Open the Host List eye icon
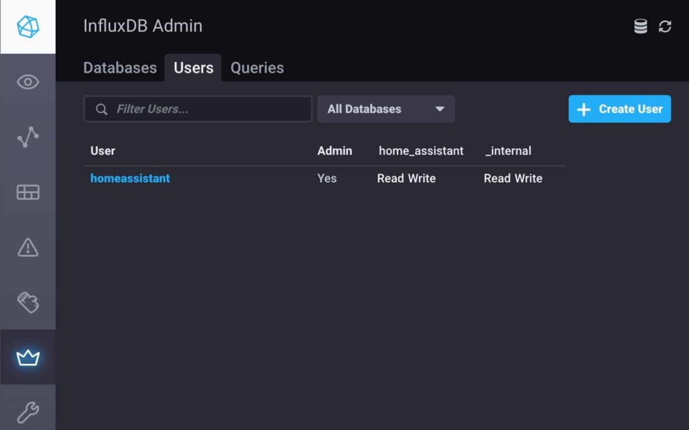This screenshot has width=689, height=430. (x=28, y=82)
